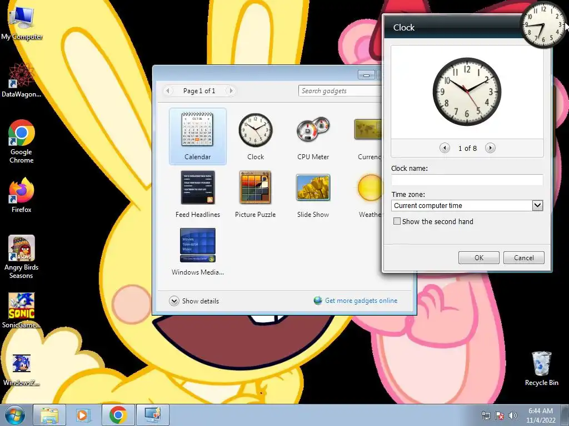569x426 pixels.
Task: Open Get more gadgets online link
Action: [361, 300]
